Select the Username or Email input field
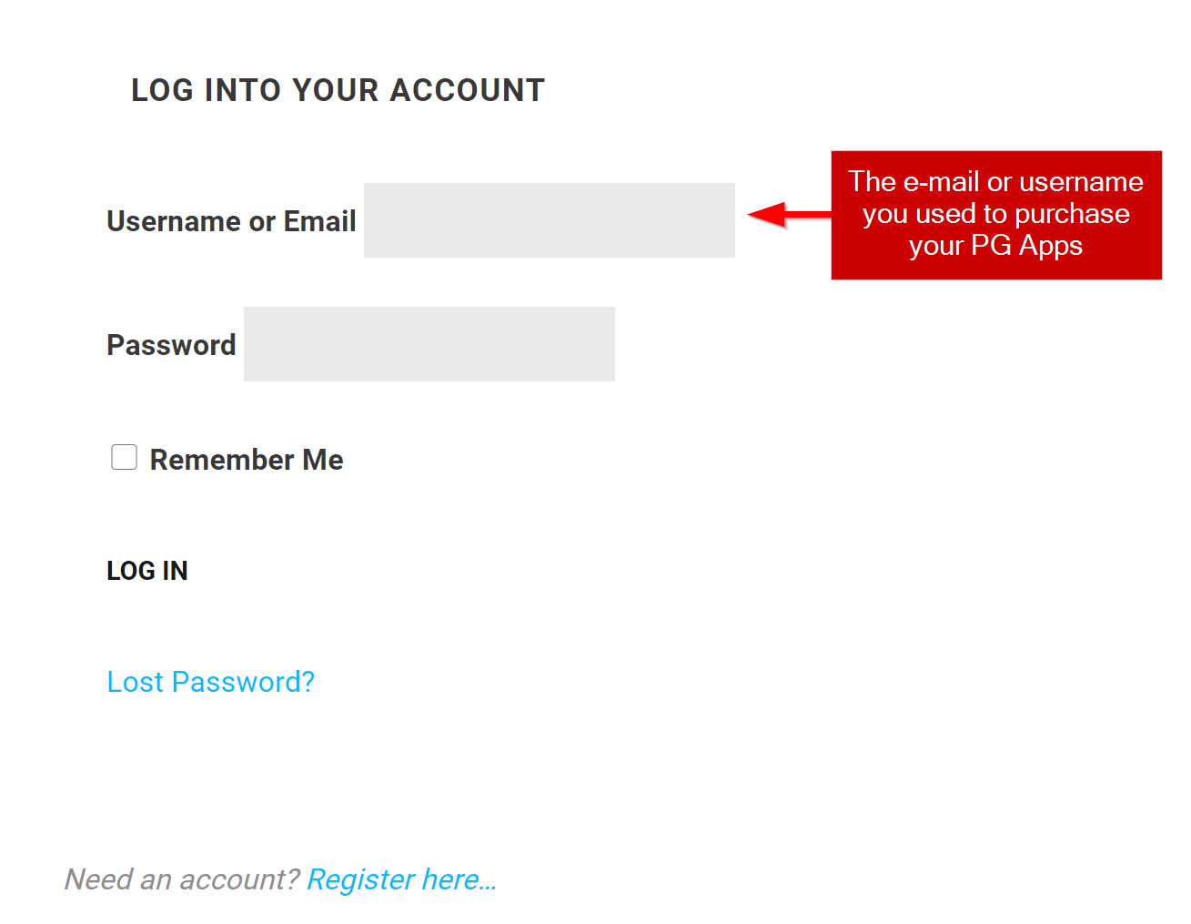 click(549, 220)
